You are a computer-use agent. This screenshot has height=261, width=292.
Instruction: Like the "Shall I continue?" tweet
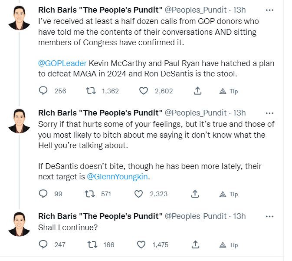point(141,244)
